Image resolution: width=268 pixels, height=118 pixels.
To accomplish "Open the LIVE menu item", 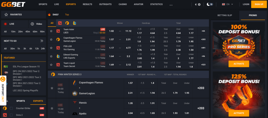I will click(57, 4).
